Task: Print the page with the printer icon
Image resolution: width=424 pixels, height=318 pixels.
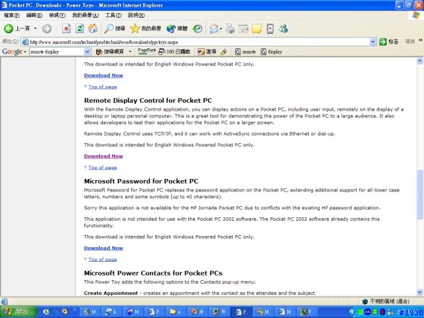Action: pyautogui.click(x=230, y=28)
